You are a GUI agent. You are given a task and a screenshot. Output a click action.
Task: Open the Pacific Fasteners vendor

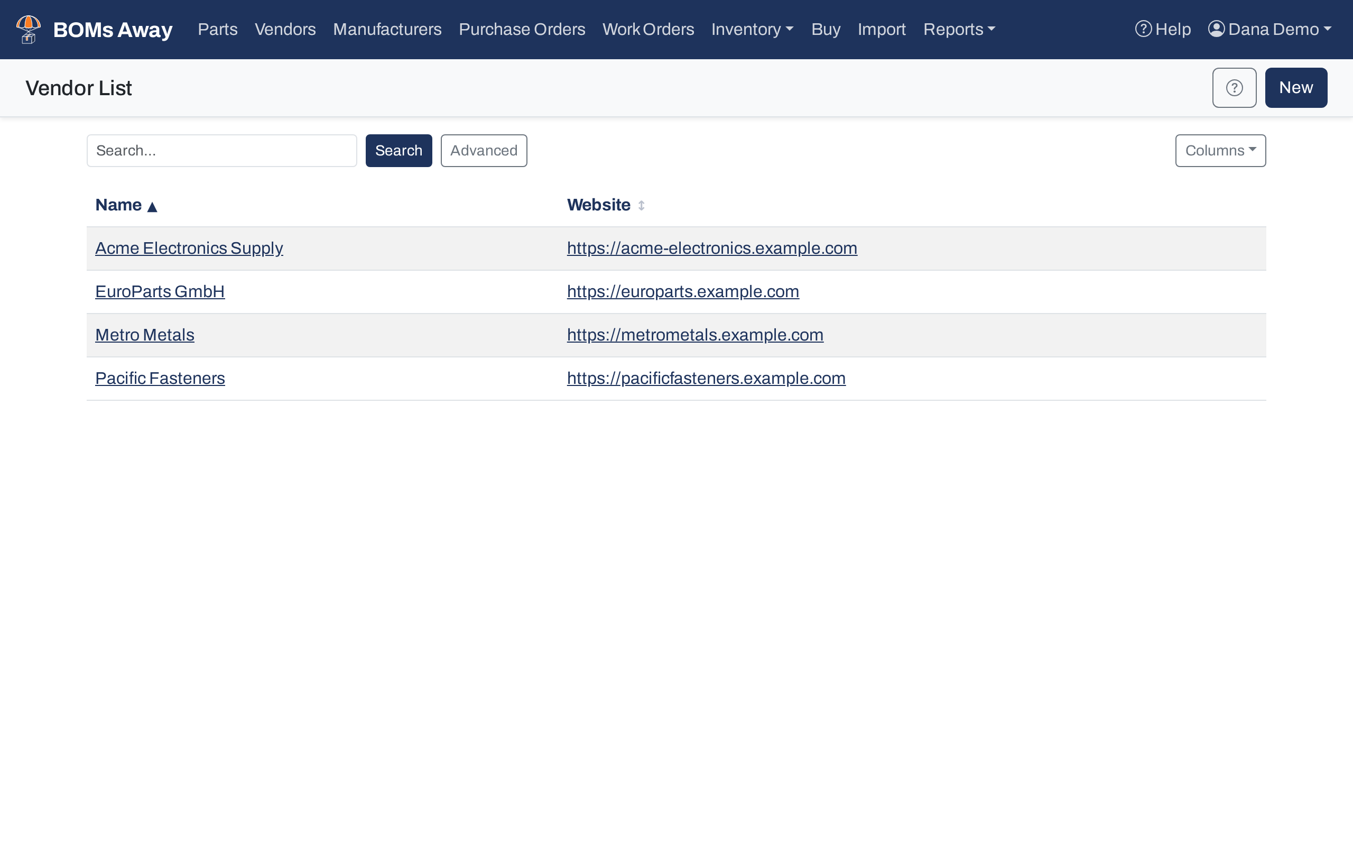(x=160, y=378)
